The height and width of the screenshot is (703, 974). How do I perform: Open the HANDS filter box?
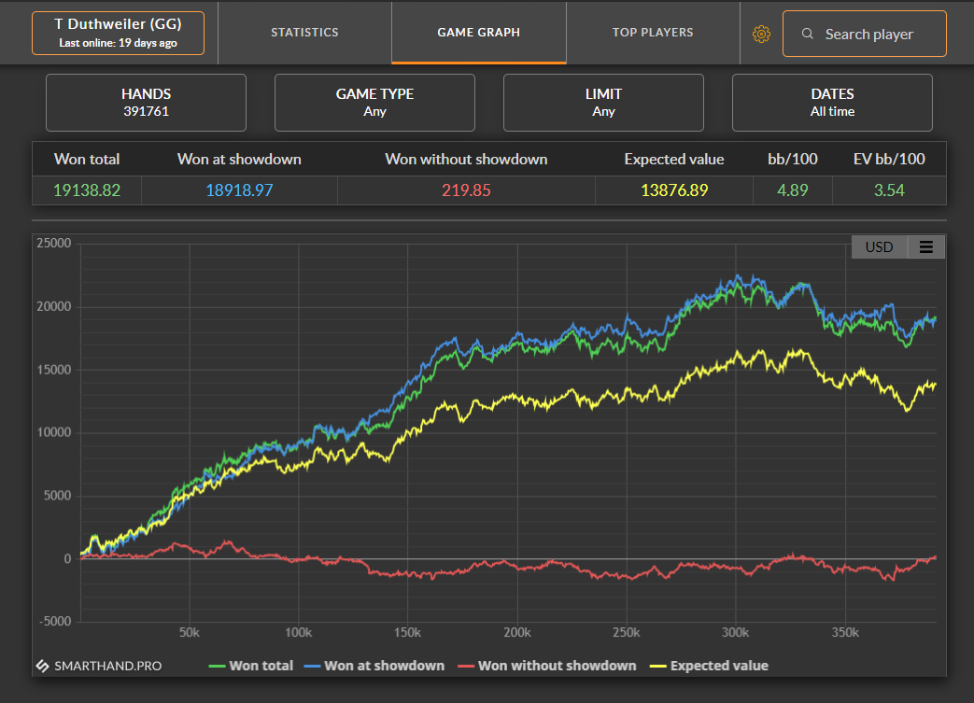[x=146, y=103]
